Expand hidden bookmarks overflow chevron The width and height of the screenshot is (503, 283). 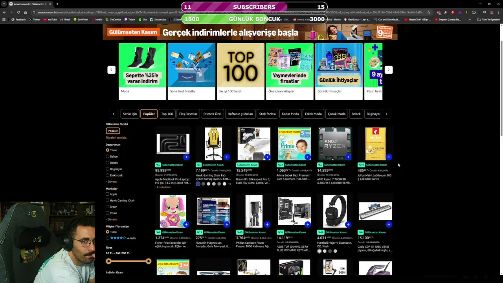pyautogui.click(x=469, y=20)
